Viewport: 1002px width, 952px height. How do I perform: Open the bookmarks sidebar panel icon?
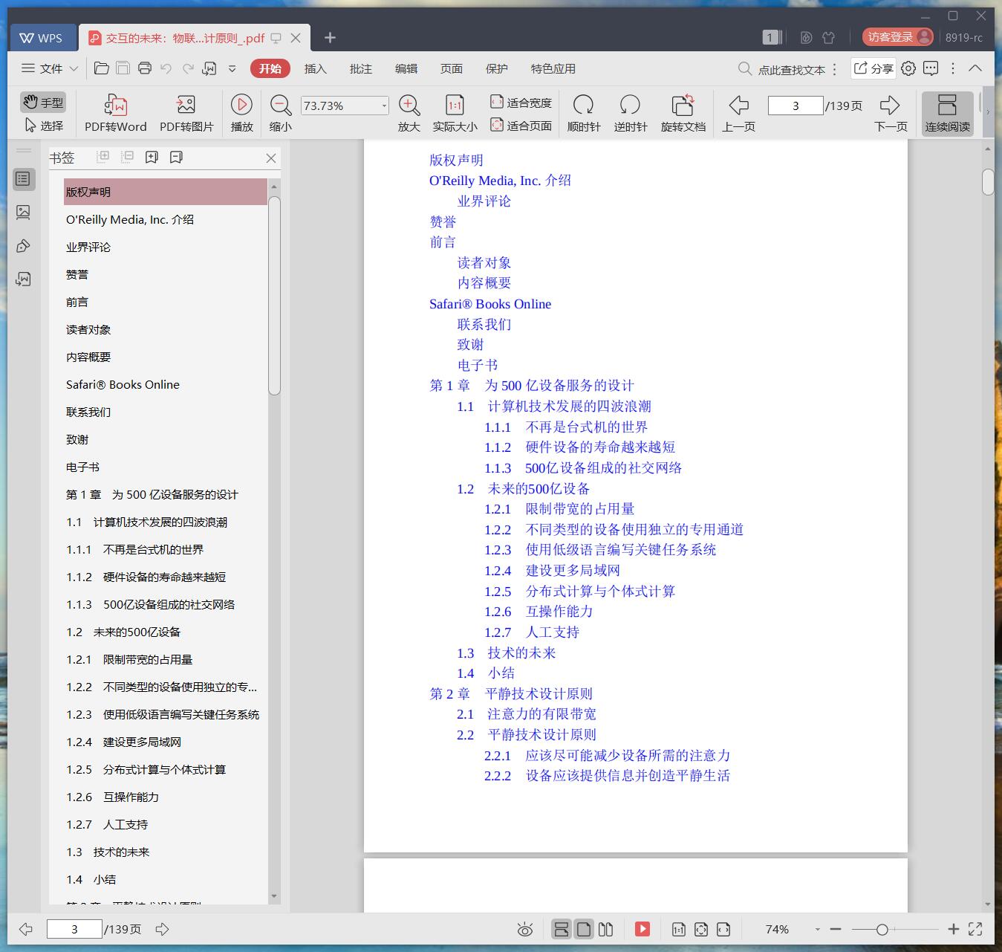(x=24, y=179)
